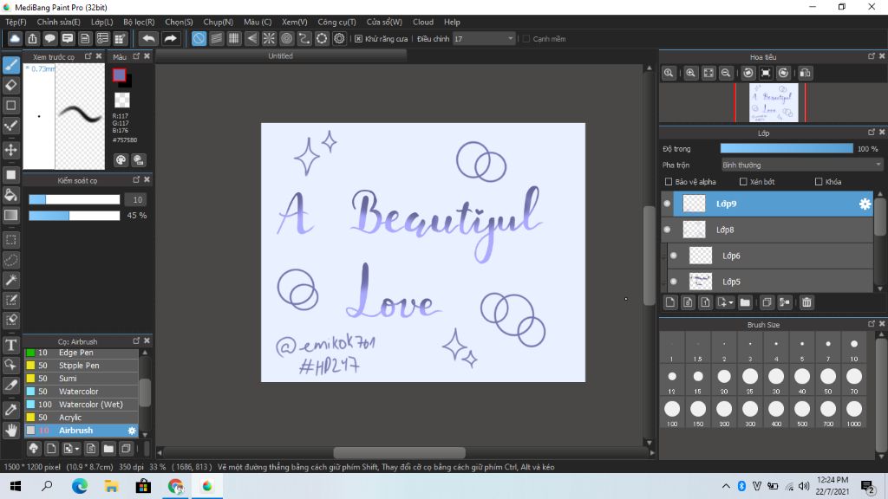This screenshot has height=499, width=888.
Task: Zoom out on the navigator panel
Action: point(726,73)
